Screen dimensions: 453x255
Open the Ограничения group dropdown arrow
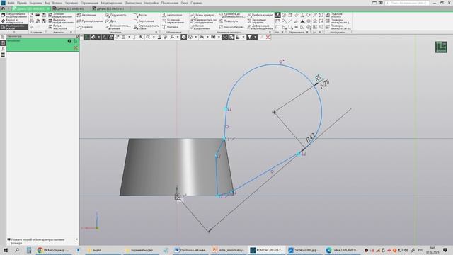click(x=307, y=33)
